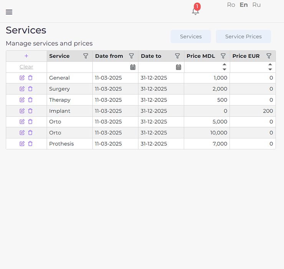Delete the Therapy service row
Image resolution: width=284 pixels, height=269 pixels.
click(30, 100)
